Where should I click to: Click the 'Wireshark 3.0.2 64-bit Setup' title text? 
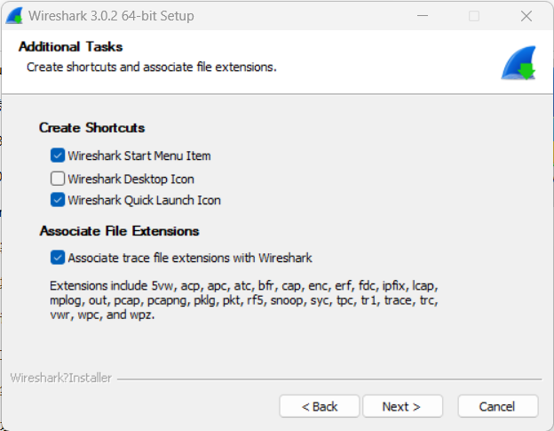tap(111, 16)
